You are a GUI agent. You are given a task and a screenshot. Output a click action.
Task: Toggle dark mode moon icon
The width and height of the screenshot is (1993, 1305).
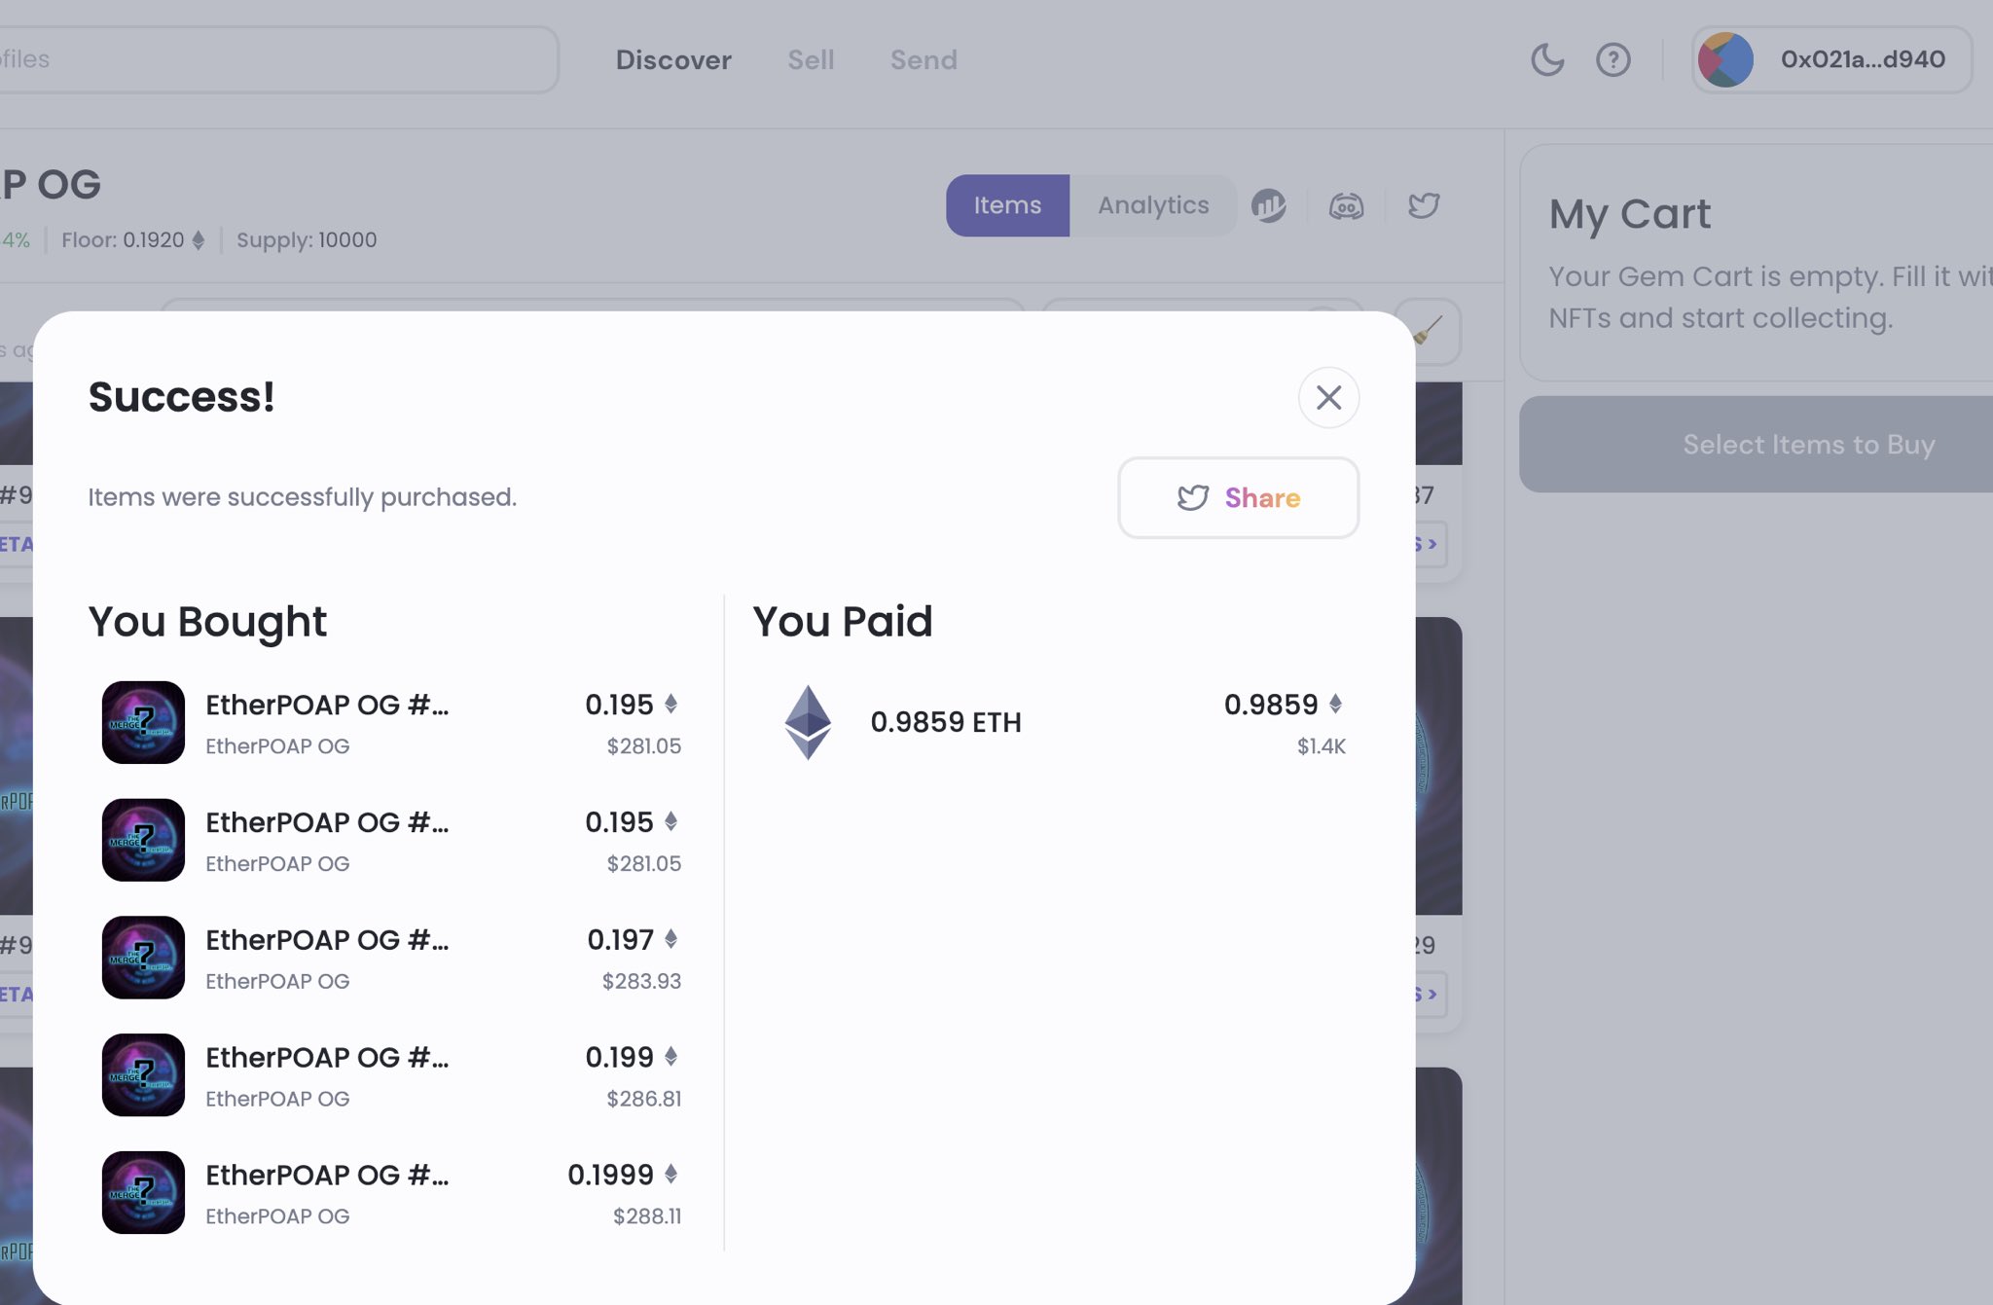(x=1546, y=60)
